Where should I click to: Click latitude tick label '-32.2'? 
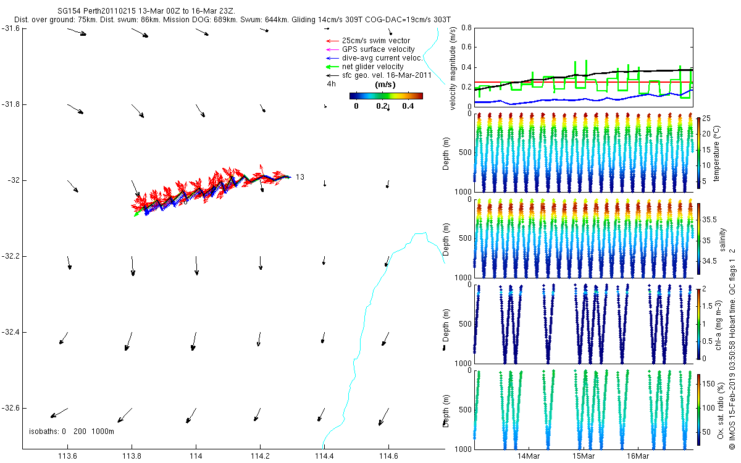pyautogui.click(x=10, y=256)
